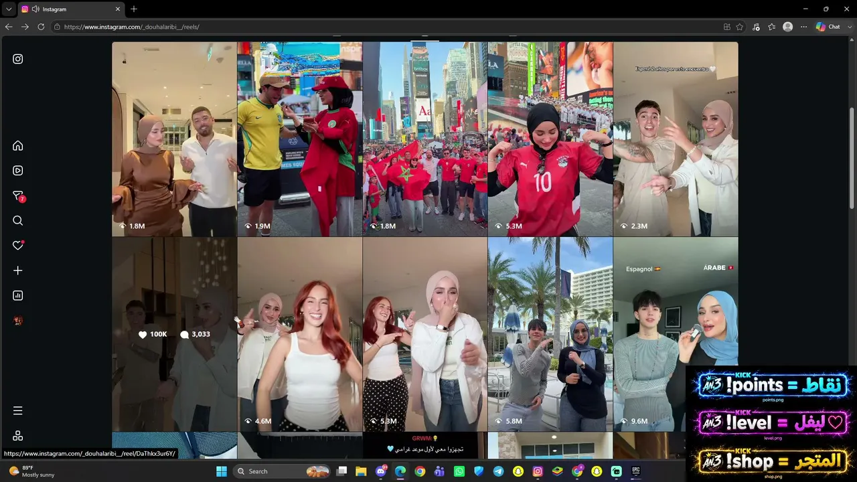Select the Instagram browser tab
The height and width of the screenshot is (482, 857).
click(71, 9)
